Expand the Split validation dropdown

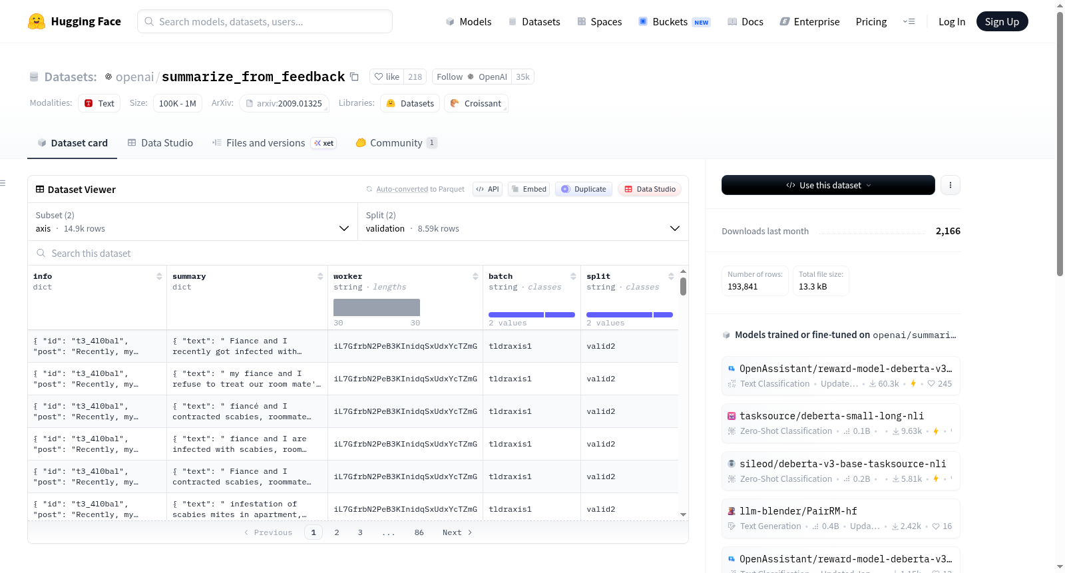(x=523, y=222)
